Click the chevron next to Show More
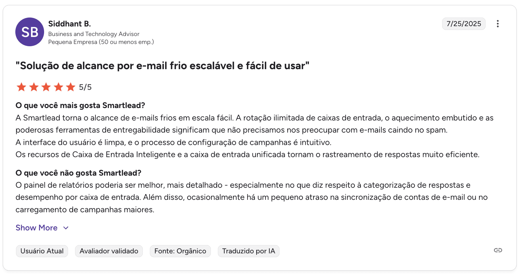The height and width of the screenshot is (276, 522). pos(66,228)
